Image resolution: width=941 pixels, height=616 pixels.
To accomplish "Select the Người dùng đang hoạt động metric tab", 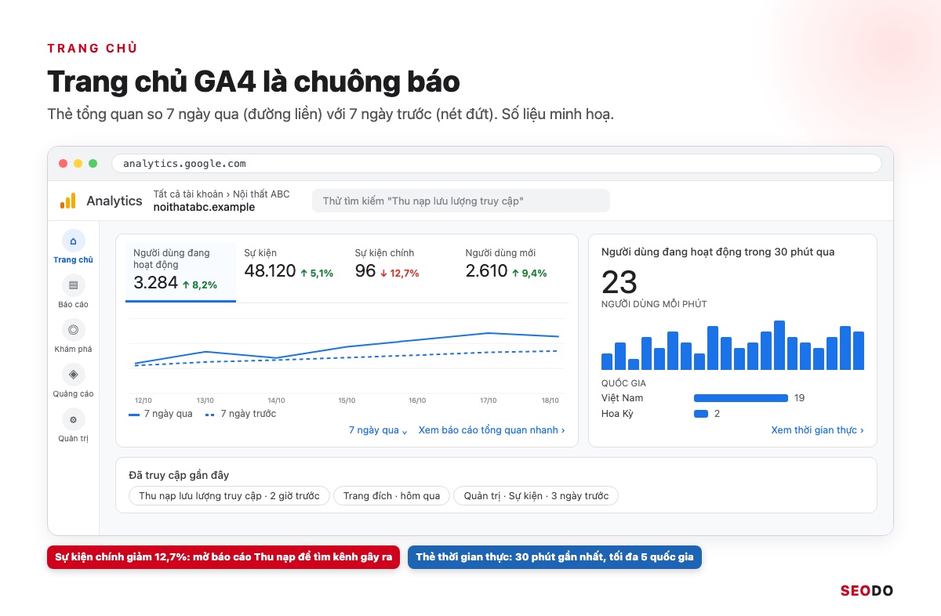I will point(180,271).
